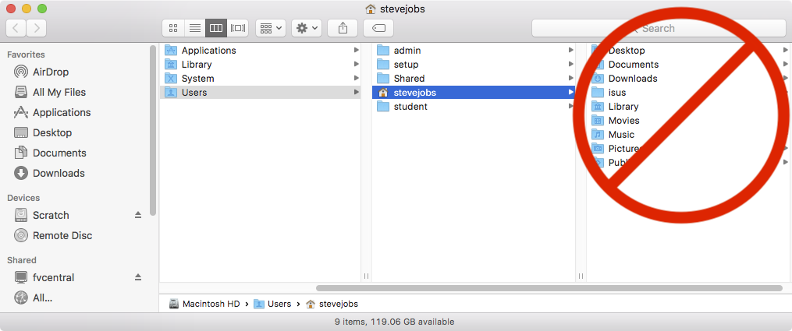This screenshot has height=331, width=792.
Task: Expand the Applications folder row arrow
Action: pos(356,51)
